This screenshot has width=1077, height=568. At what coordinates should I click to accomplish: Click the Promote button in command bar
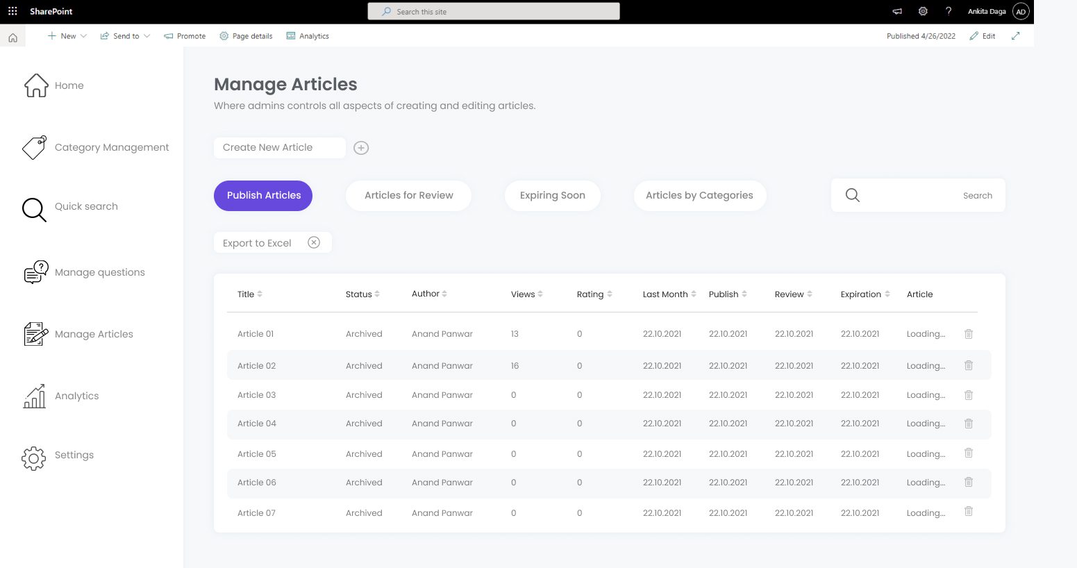click(x=185, y=36)
